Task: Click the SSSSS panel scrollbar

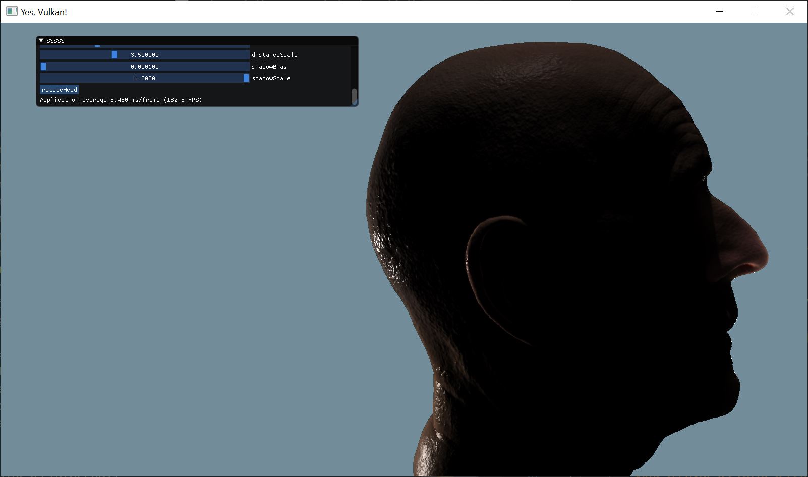Action: [x=354, y=96]
